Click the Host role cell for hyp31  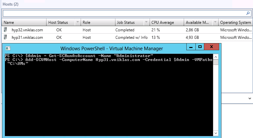(x=87, y=38)
